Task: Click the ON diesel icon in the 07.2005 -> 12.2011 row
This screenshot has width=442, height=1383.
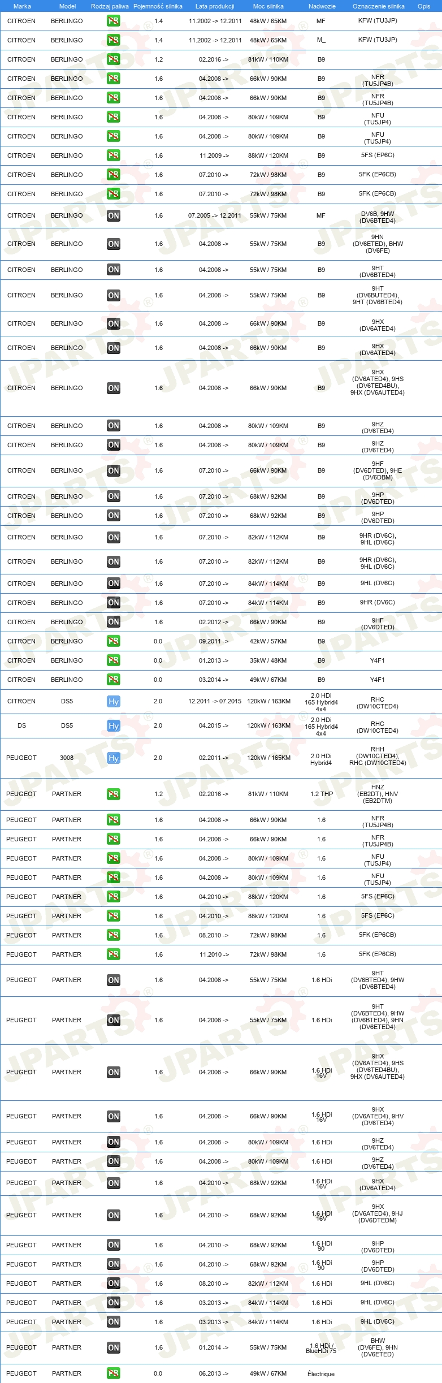Action: tap(113, 215)
